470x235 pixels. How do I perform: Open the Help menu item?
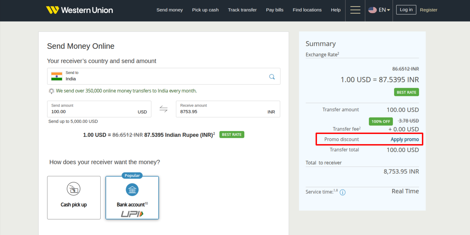[x=336, y=10]
